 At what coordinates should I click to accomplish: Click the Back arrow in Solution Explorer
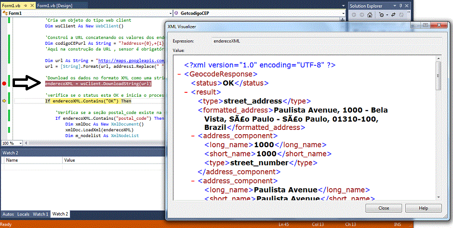pos(354,15)
